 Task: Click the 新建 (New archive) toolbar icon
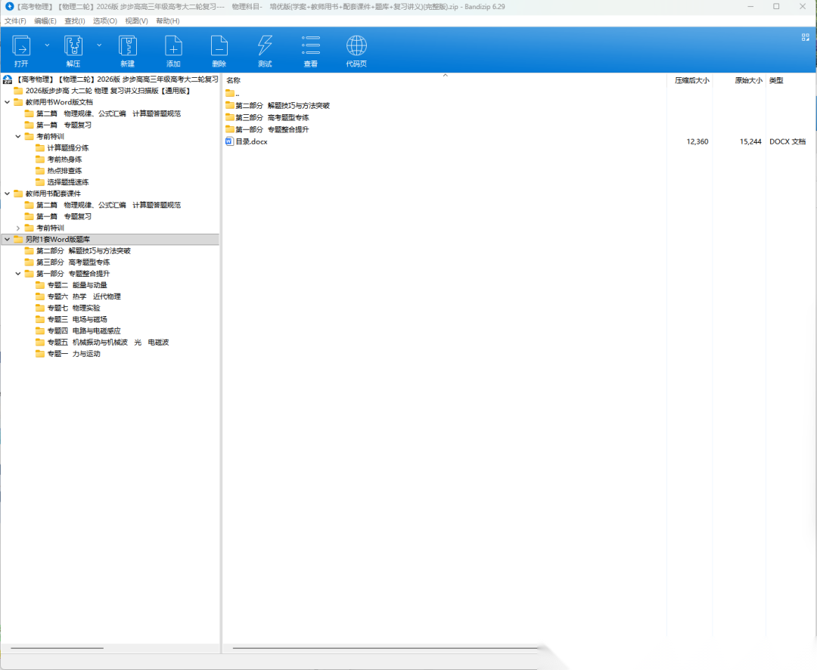(127, 47)
